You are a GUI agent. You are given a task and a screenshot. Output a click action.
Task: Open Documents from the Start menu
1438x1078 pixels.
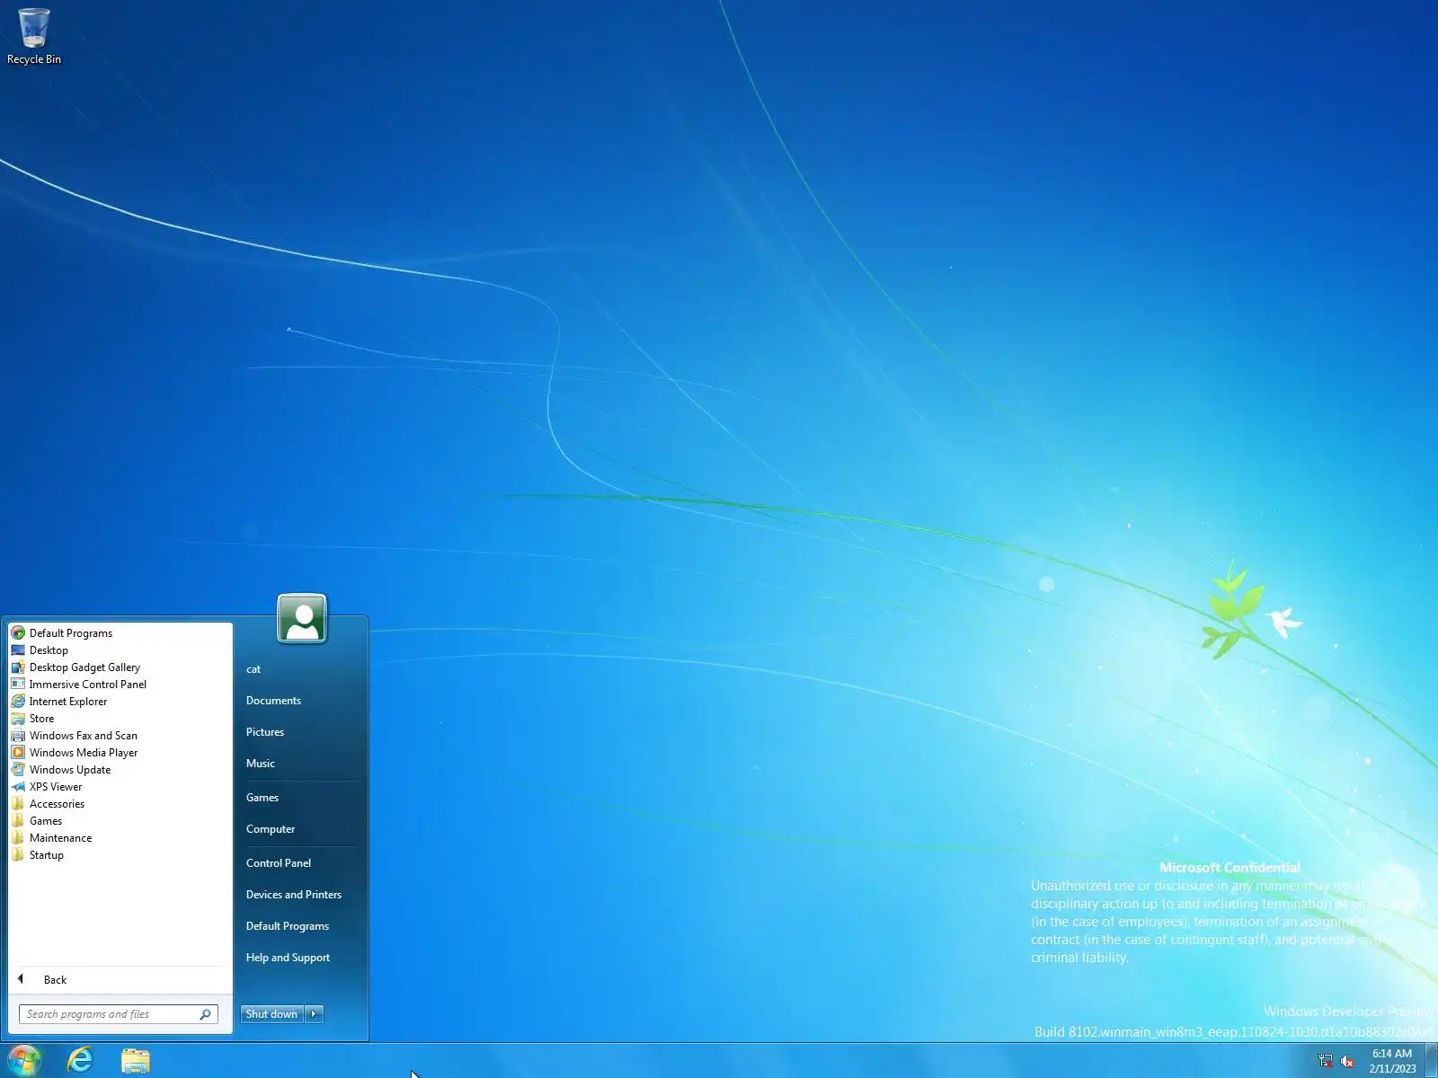[x=273, y=701]
